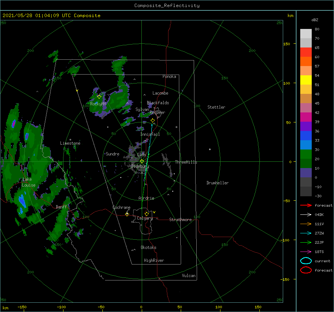Click the Ponoka label
334x312 pixels.
(169, 76)
